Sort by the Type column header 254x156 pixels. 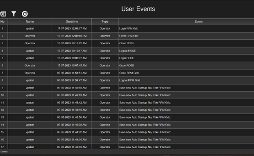point(105,22)
